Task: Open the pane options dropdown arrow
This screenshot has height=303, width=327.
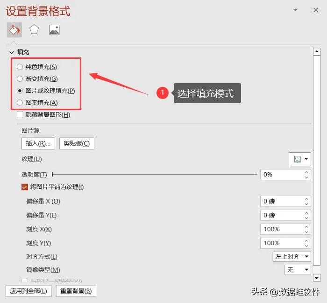Action: point(295,10)
